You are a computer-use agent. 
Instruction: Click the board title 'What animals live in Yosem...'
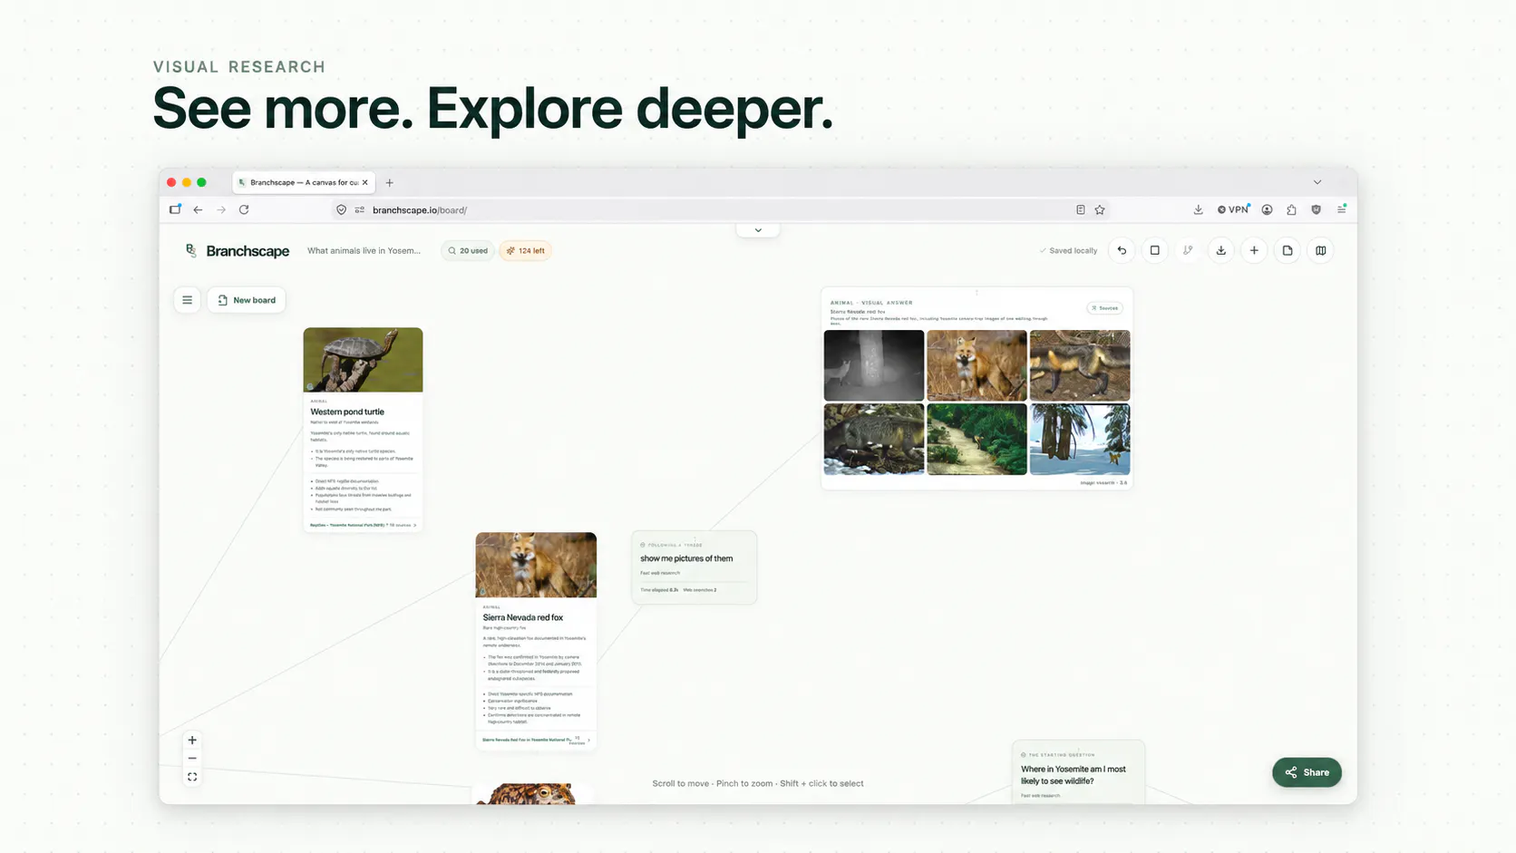click(364, 251)
